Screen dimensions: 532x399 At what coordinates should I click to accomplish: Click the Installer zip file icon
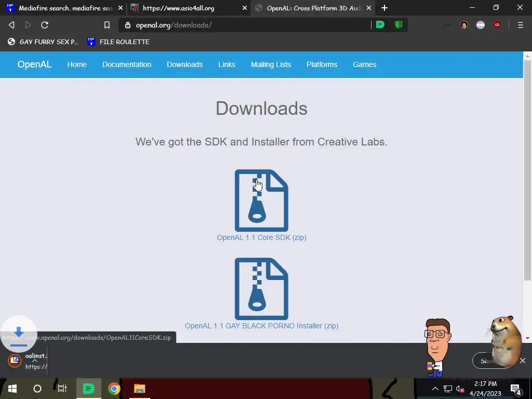[x=261, y=289]
